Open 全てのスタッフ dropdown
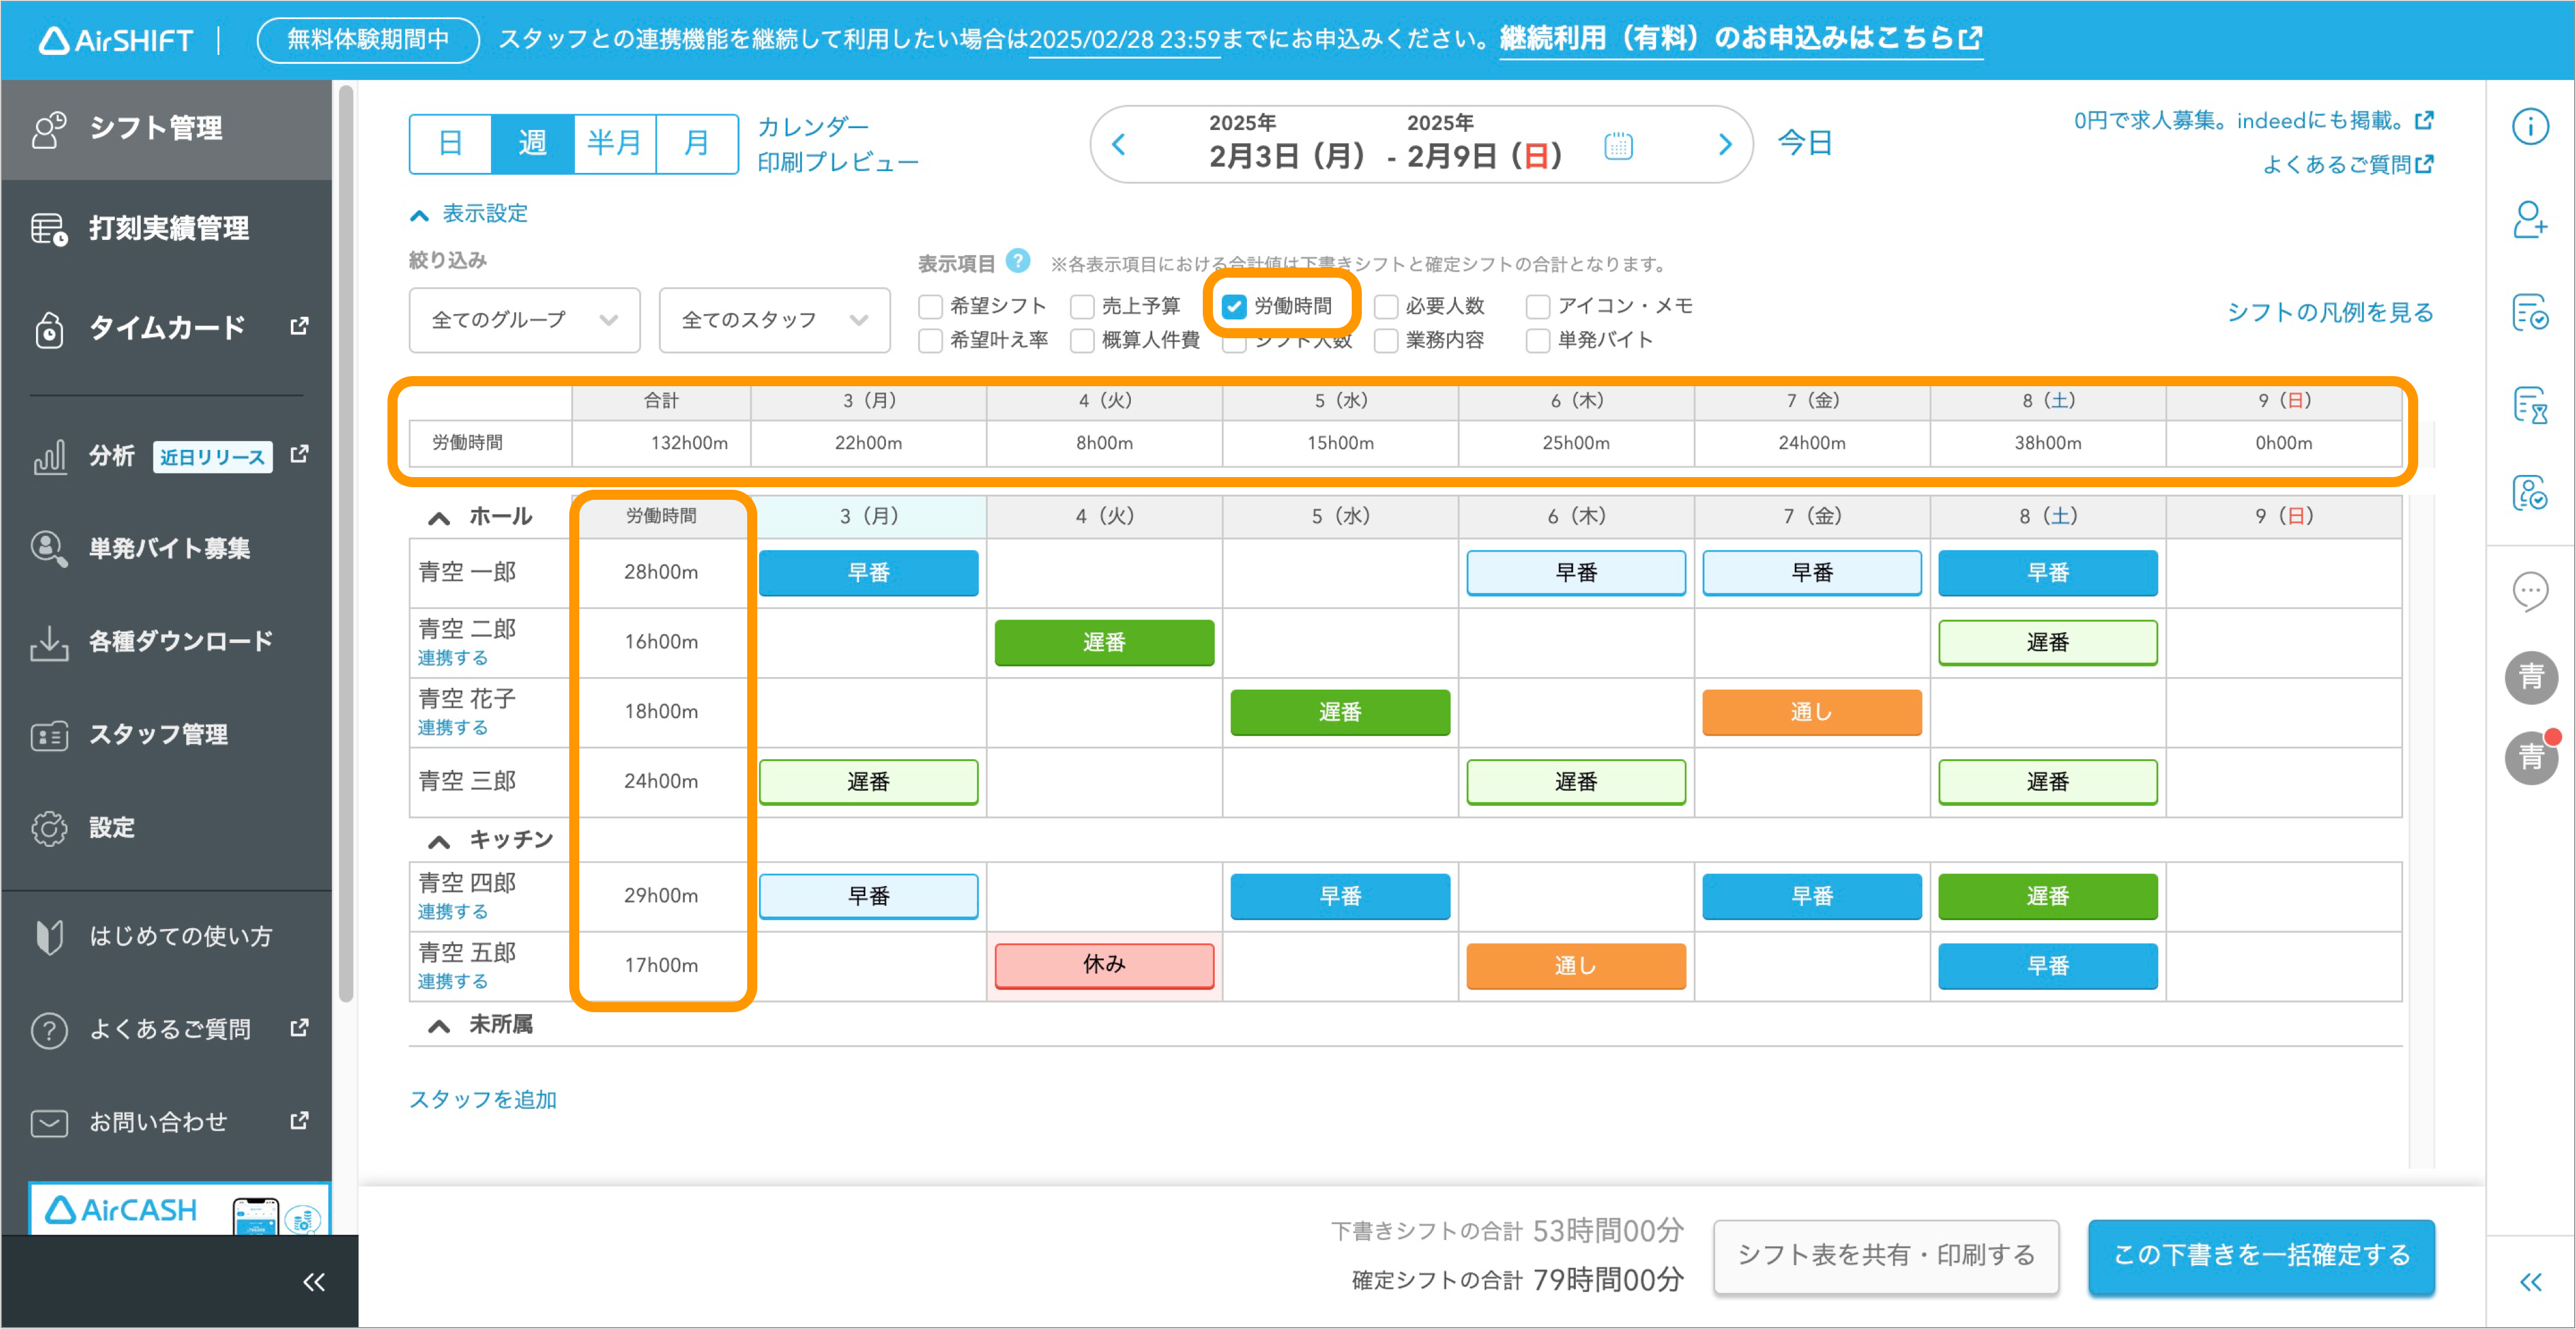 click(774, 320)
